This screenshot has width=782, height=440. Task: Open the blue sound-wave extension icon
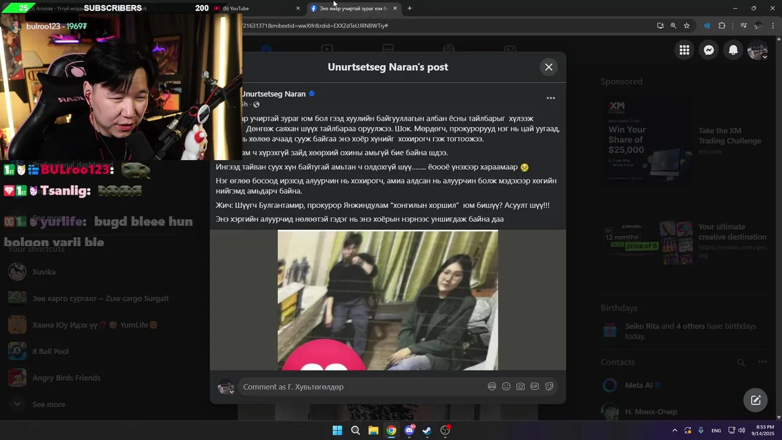pyautogui.click(x=707, y=26)
